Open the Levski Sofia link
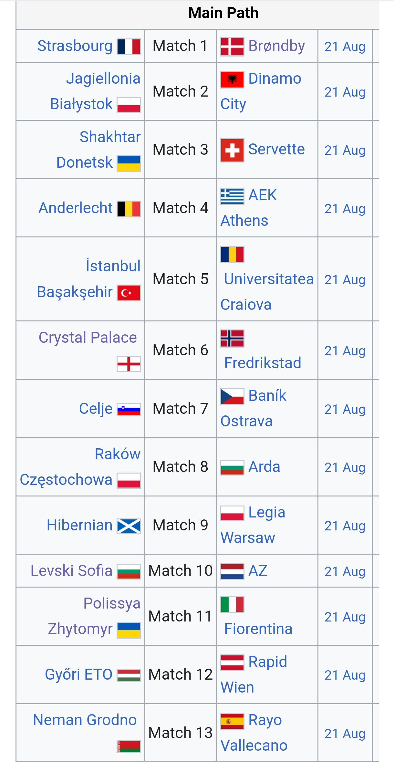This screenshot has height=762, width=394. 71,571
